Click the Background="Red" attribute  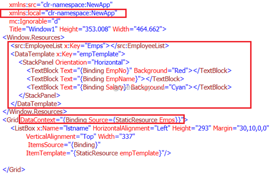click(x=161, y=71)
